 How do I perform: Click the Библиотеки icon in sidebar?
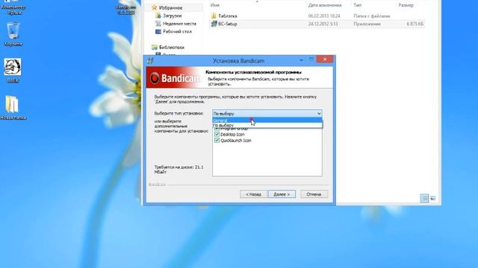tap(155, 47)
